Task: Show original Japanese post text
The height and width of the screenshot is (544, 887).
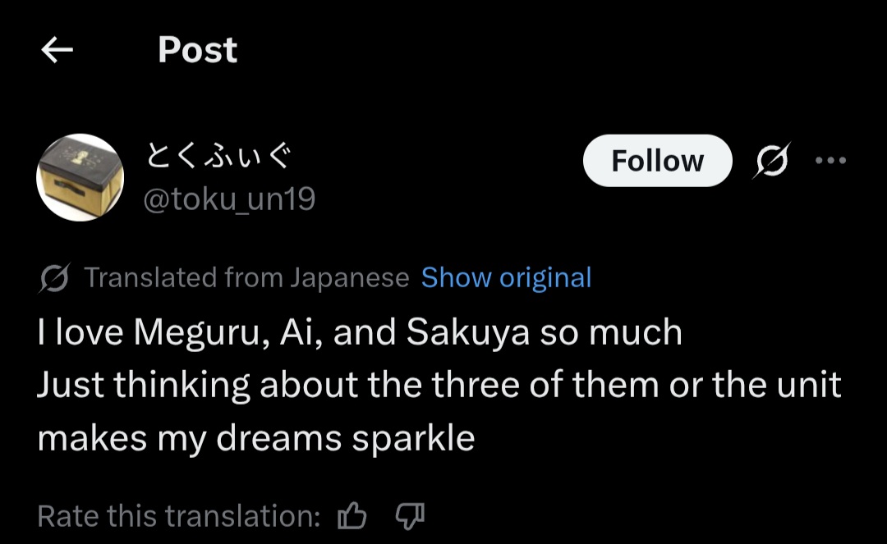Action: (x=506, y=278)
